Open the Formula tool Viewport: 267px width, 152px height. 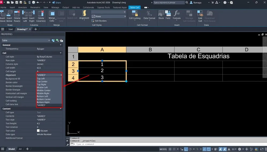[x=177, y=15]
